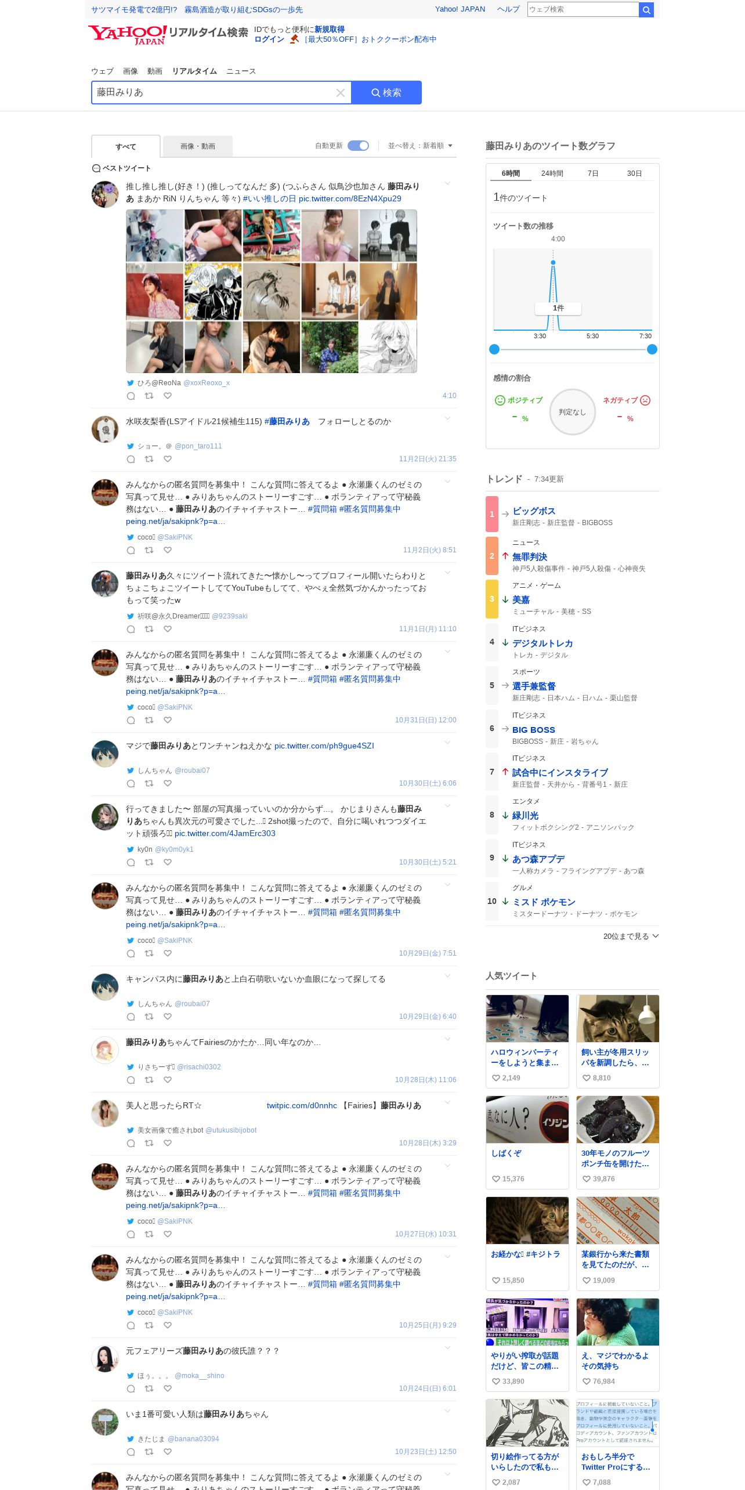Click reply icon on the @moka__shino tweet
This screenshot has width=745, height=1490.
[131, 1388]
